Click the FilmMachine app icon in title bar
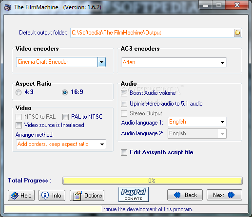This screenshot has width=252, height=217. (8, 7)
